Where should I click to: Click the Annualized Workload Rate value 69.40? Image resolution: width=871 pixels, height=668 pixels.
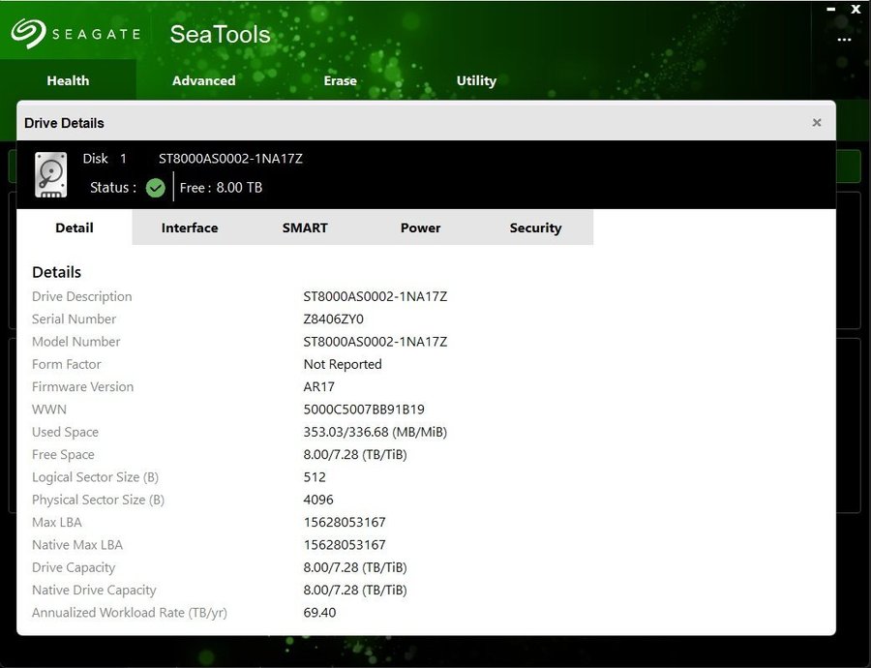pos(319,613)
